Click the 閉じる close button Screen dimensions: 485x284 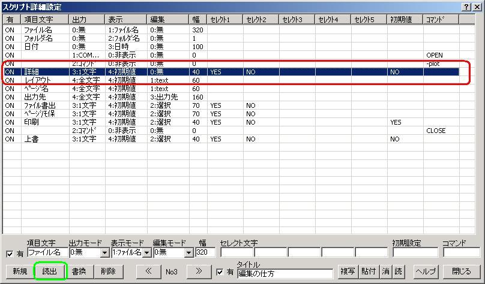[461, 271]
